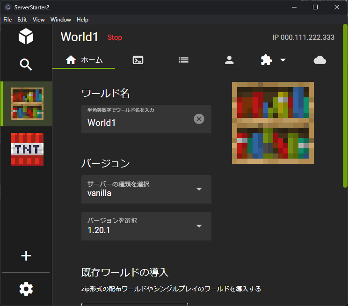Open the properties list tab
Screen dimensions: 348x306
pos(183,60)
